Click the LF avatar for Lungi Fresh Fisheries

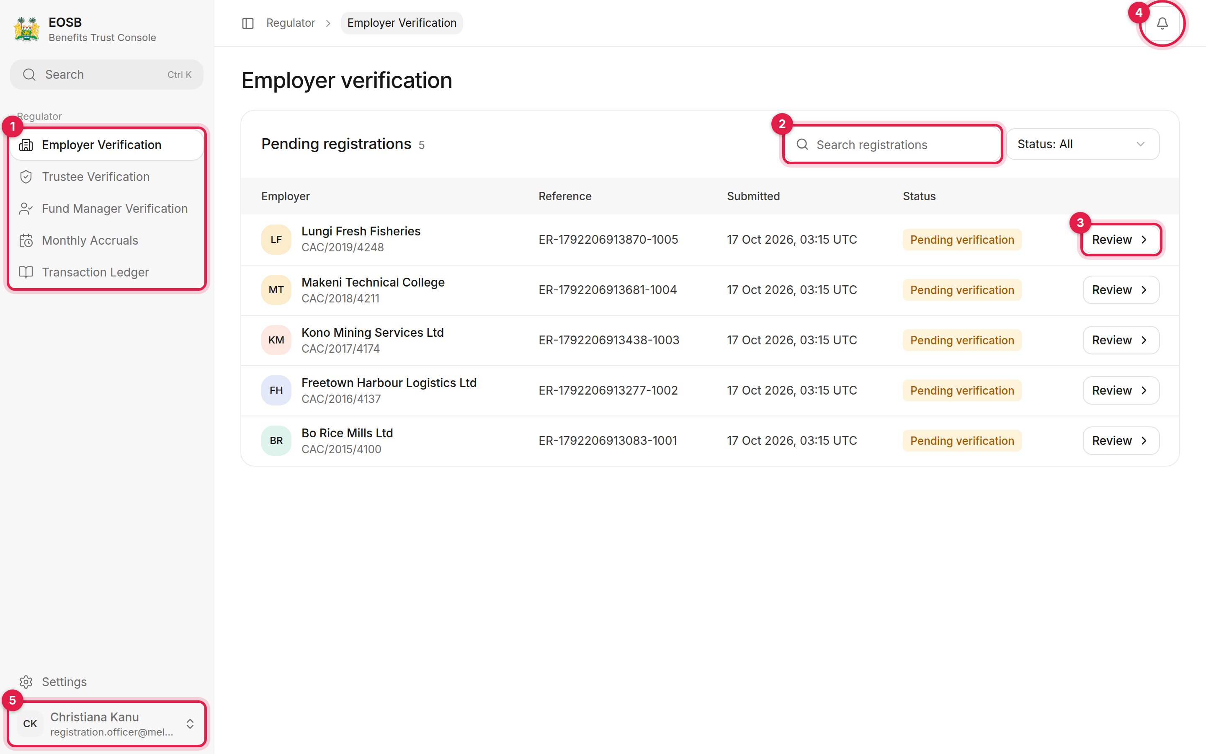(276, 240)
